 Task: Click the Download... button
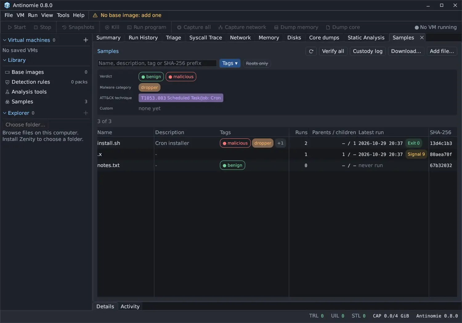[x=406, y=51]
